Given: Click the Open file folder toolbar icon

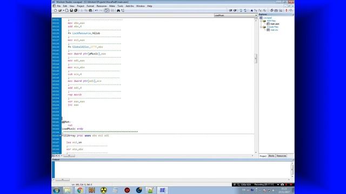Looking at the screenshot, I should pyautogui.click(x=60, y=11).
